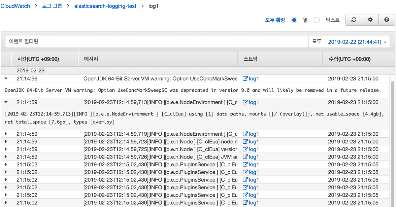Open log1 stream link in 21:14:59,726 row
This screenshot has width=396, height=207.
coord(251,157)
